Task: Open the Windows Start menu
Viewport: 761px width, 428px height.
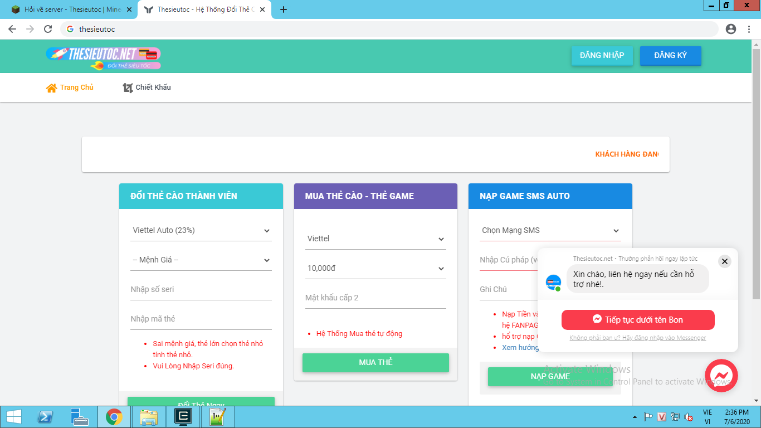Action: [x=13, y=417]
